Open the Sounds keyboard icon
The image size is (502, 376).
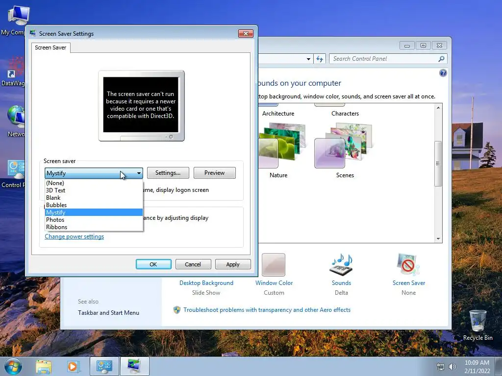(341, 265)
